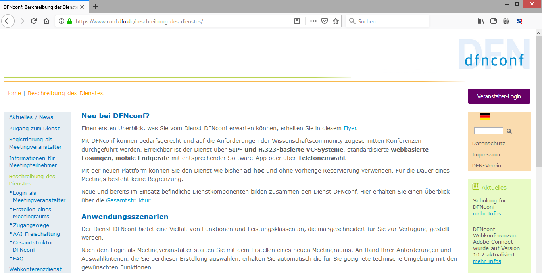Open Registrierung als Meetingveranstalter
542x273 pixels.
35,143
